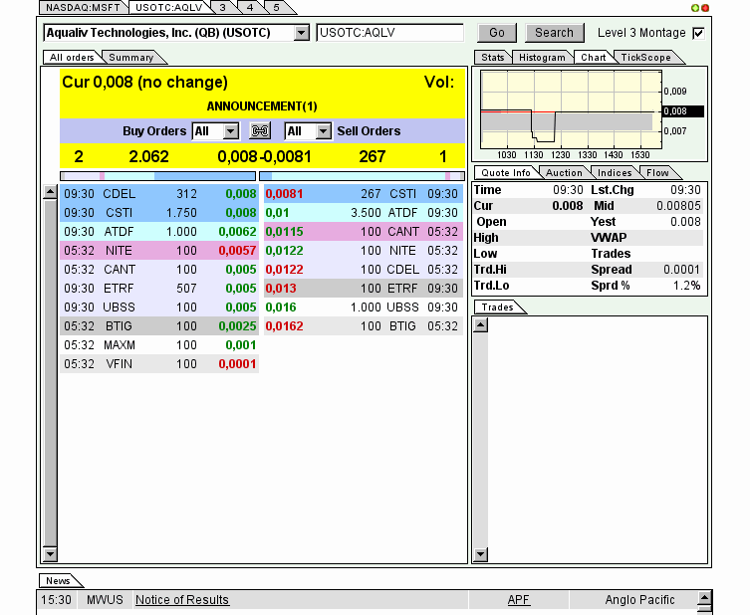
Task: Click the news ticker scroll up arrow
Action: point(704,597)
